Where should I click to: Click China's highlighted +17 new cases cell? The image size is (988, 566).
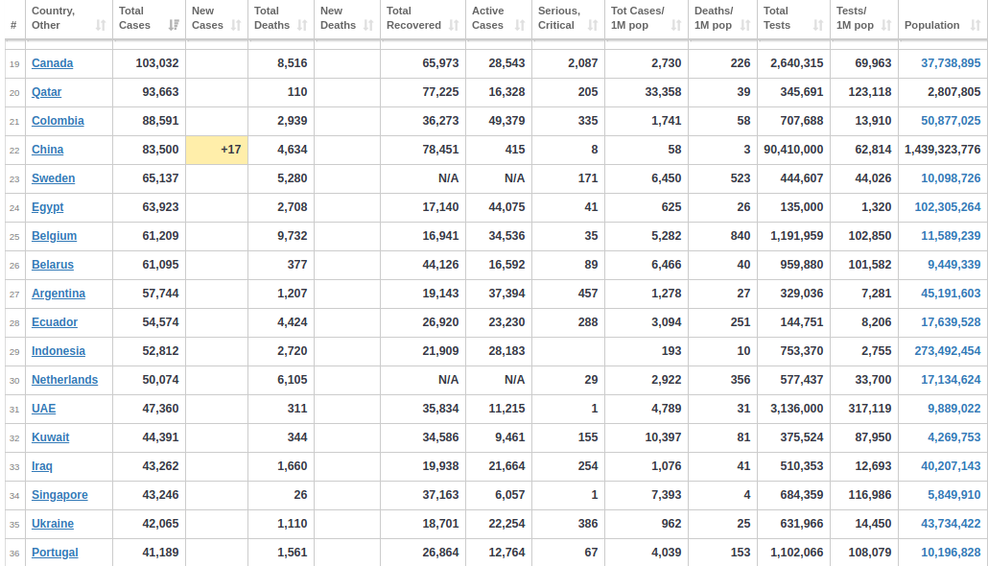pyautogui.click(x=217, y=150)
